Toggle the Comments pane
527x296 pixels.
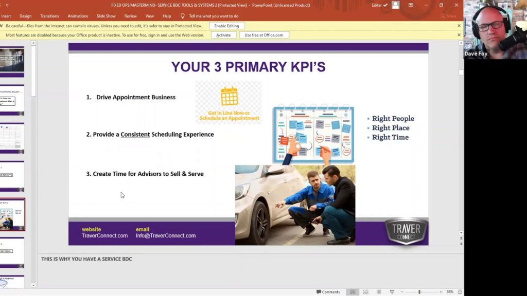pyautogui.click(x=328, y=292)
